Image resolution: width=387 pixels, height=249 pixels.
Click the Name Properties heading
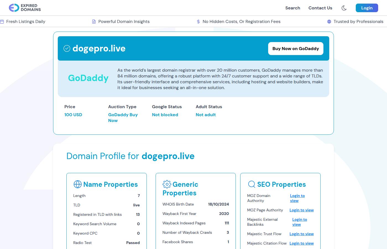(x=111, y=185)
